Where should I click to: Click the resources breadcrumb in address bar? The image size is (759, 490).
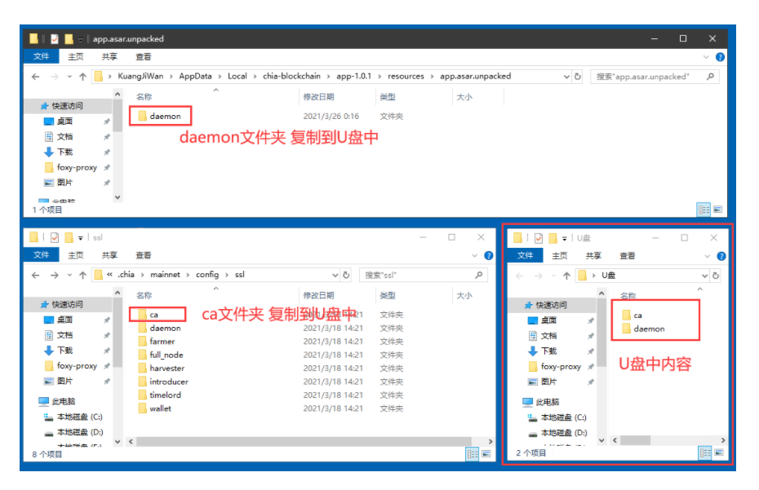tap(406, 77)
